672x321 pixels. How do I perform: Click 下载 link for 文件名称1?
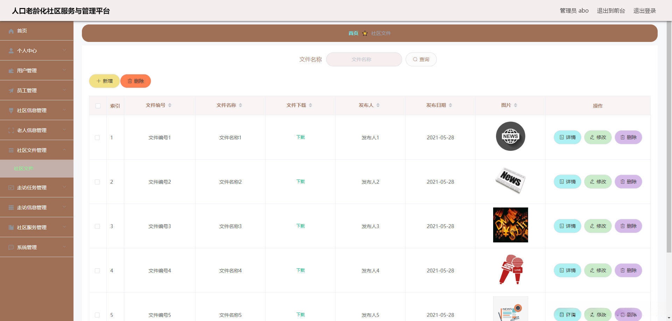(301, 137)
